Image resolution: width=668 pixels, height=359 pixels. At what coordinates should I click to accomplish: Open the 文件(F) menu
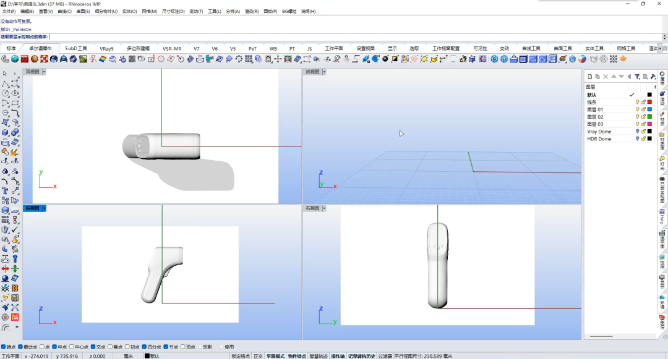click(9, 12)
